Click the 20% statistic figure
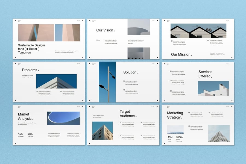The height and width of the screenshot is (164, 246). click(30, 134)
